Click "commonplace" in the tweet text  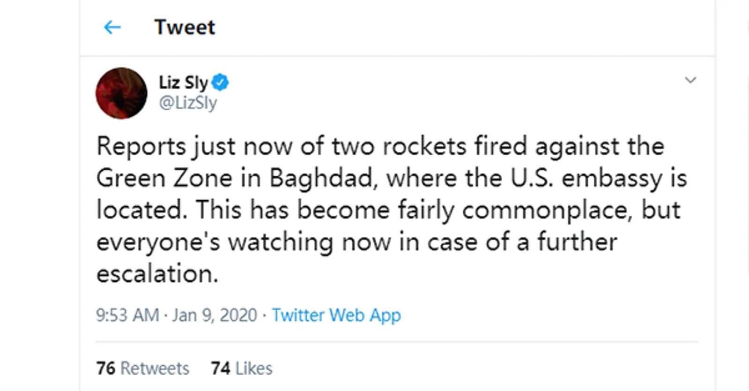click(x=544, y=210)
